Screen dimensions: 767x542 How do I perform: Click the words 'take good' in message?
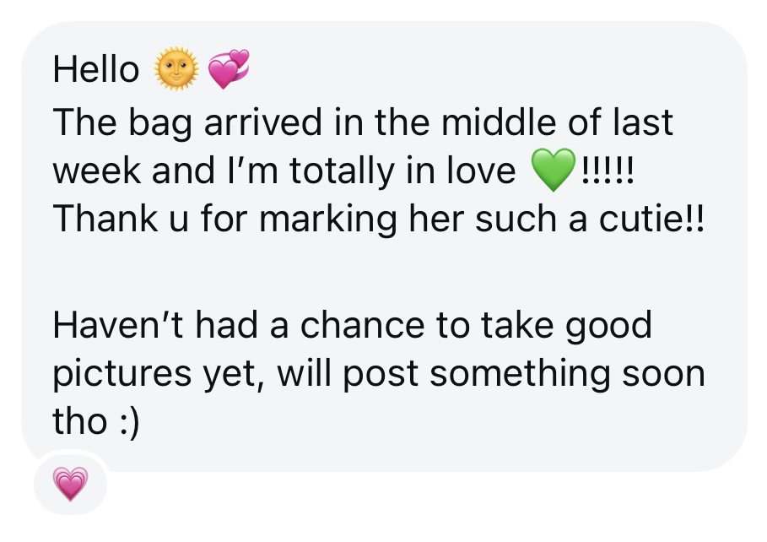566,325
